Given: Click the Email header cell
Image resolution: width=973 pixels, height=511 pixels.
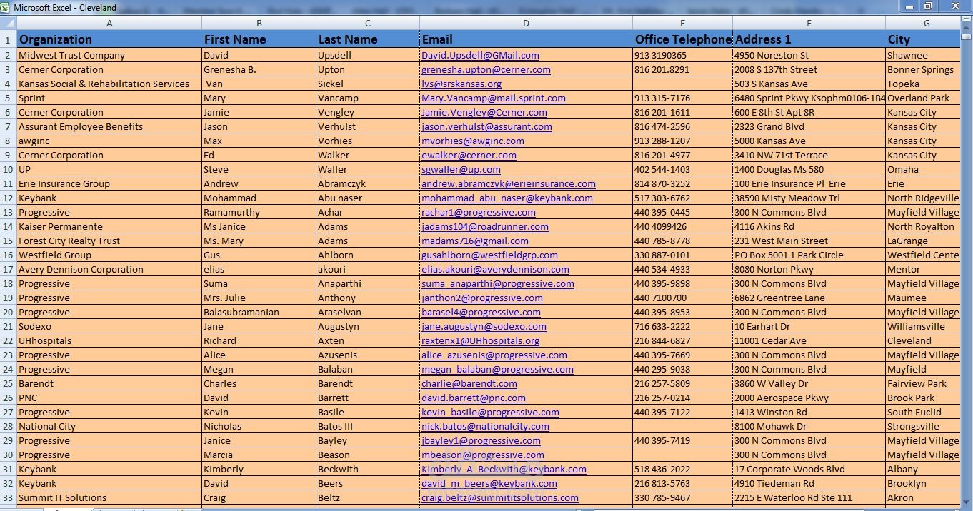Looking at the screenshot, I should coord(526,39).
